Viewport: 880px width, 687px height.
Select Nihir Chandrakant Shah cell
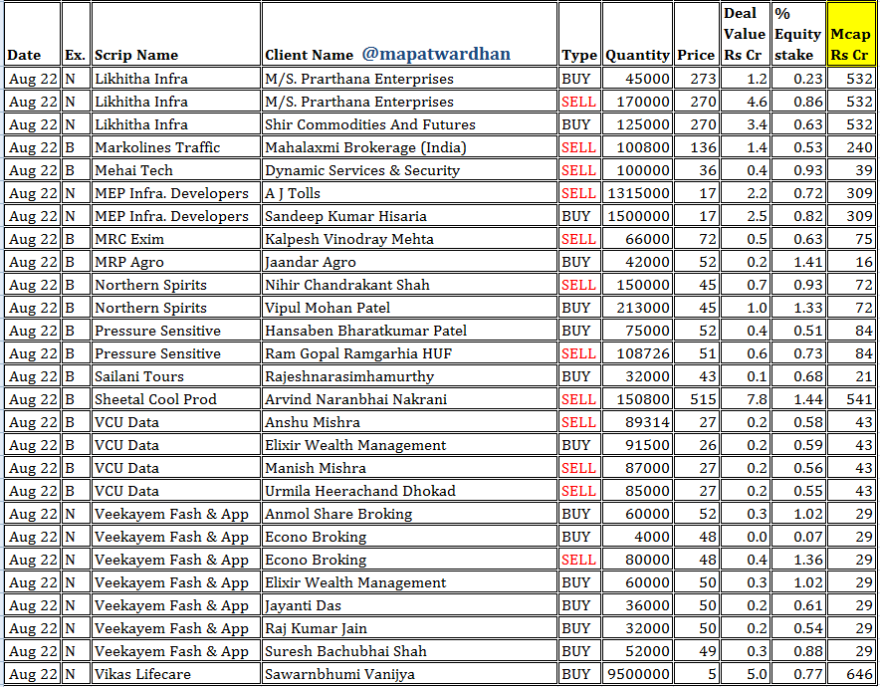pyautogui.click(x=409, y=285)
